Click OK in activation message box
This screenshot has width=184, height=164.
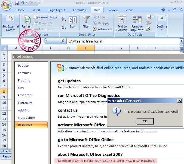click(145, 121)
